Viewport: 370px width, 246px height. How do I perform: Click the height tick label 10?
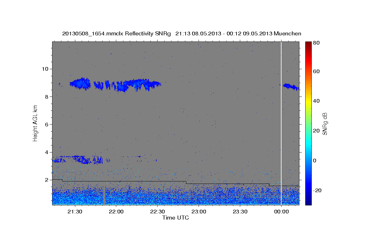point(46,69)
